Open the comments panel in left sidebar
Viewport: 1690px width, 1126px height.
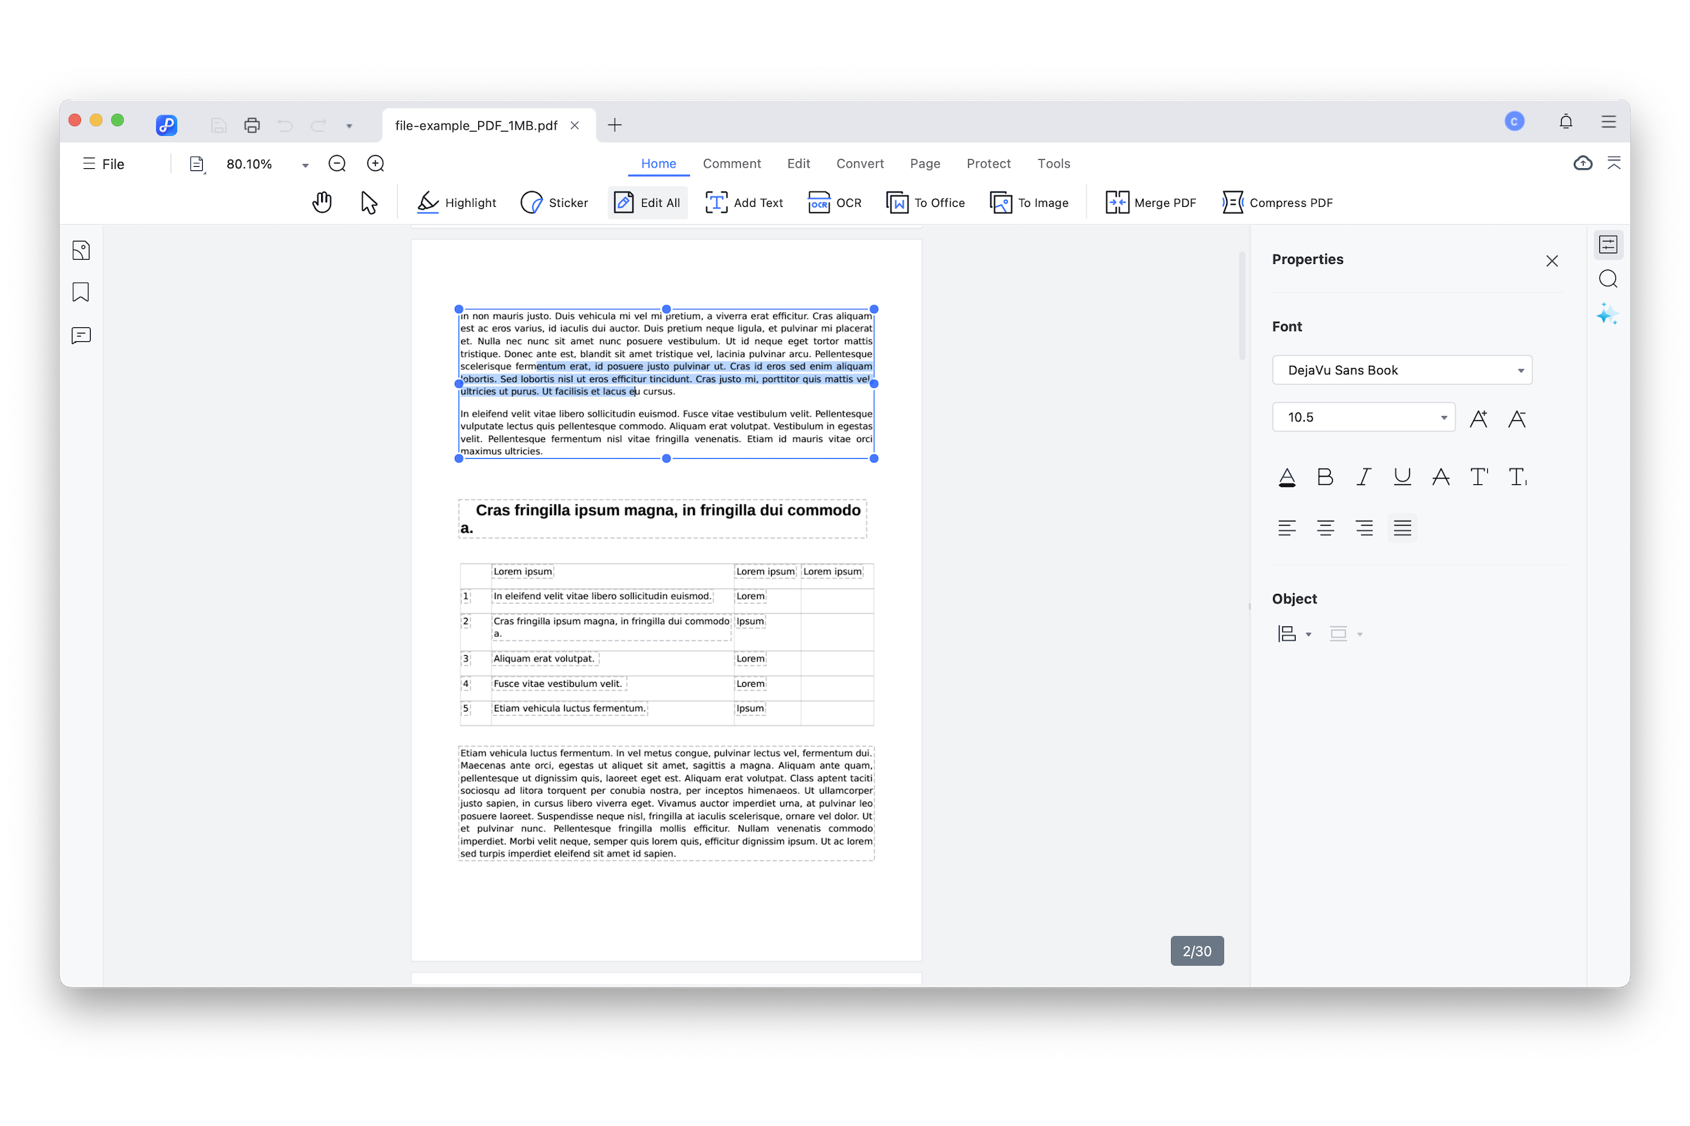[x=81, y=336]
